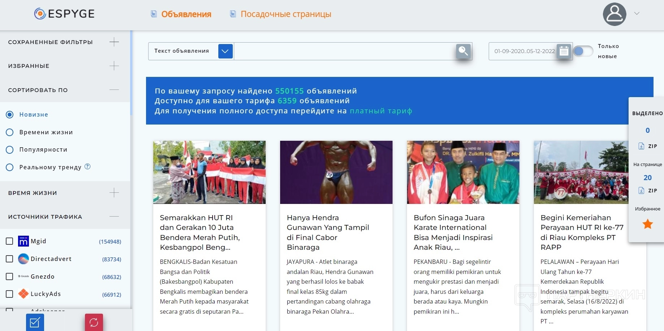Viewport: 664px width, 331px height.
Task: Select the Времени жизни sort option
Action: [x=10, y=132]
